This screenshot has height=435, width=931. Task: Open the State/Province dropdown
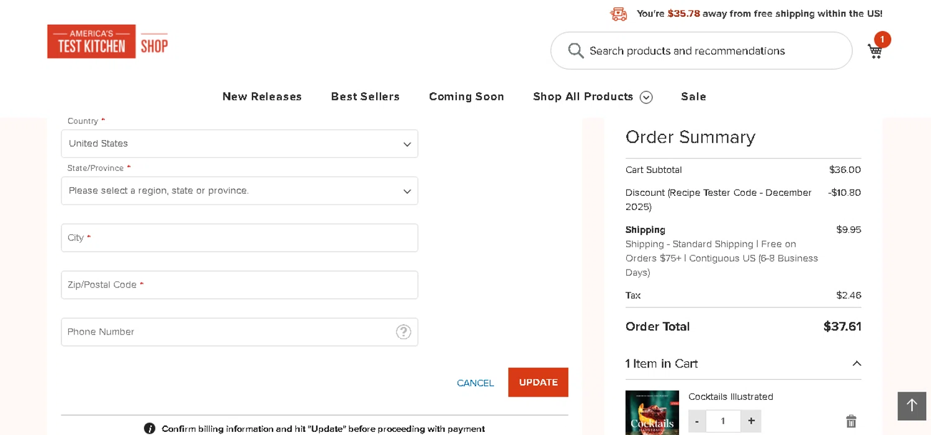point(240,191)
